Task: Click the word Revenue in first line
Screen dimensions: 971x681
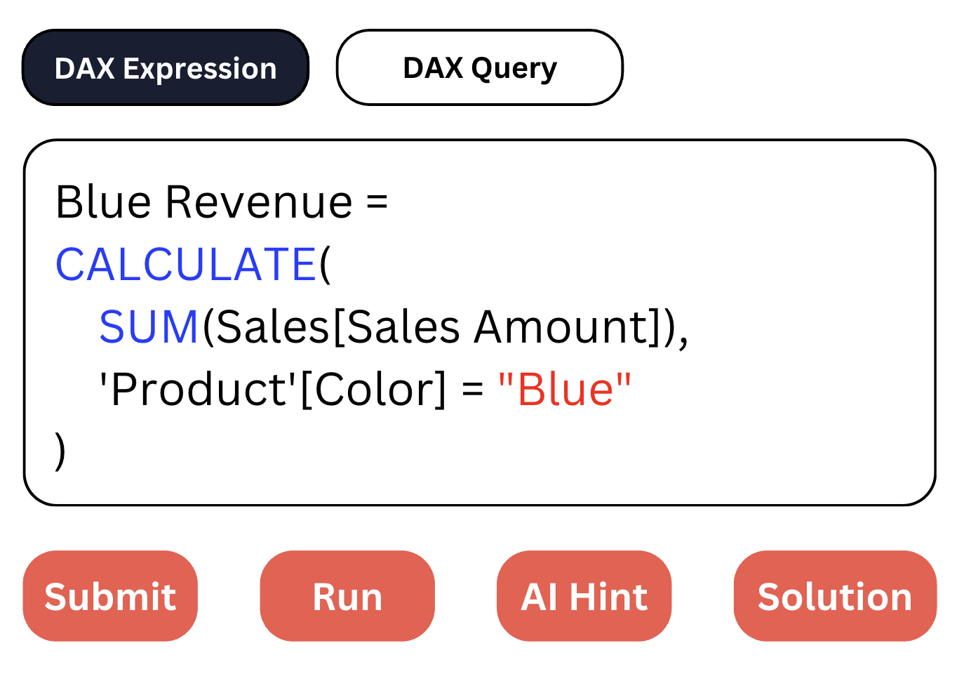Action: point(259,202)
